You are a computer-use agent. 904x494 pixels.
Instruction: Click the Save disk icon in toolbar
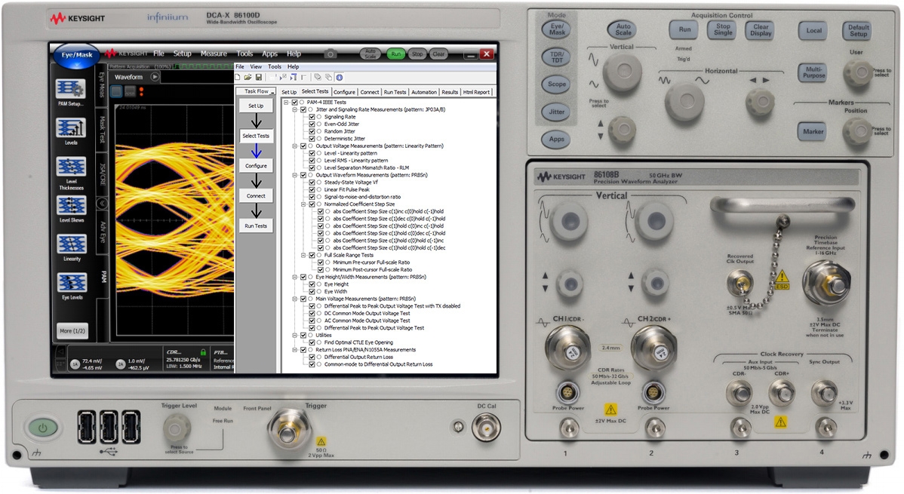coord(259,77)
